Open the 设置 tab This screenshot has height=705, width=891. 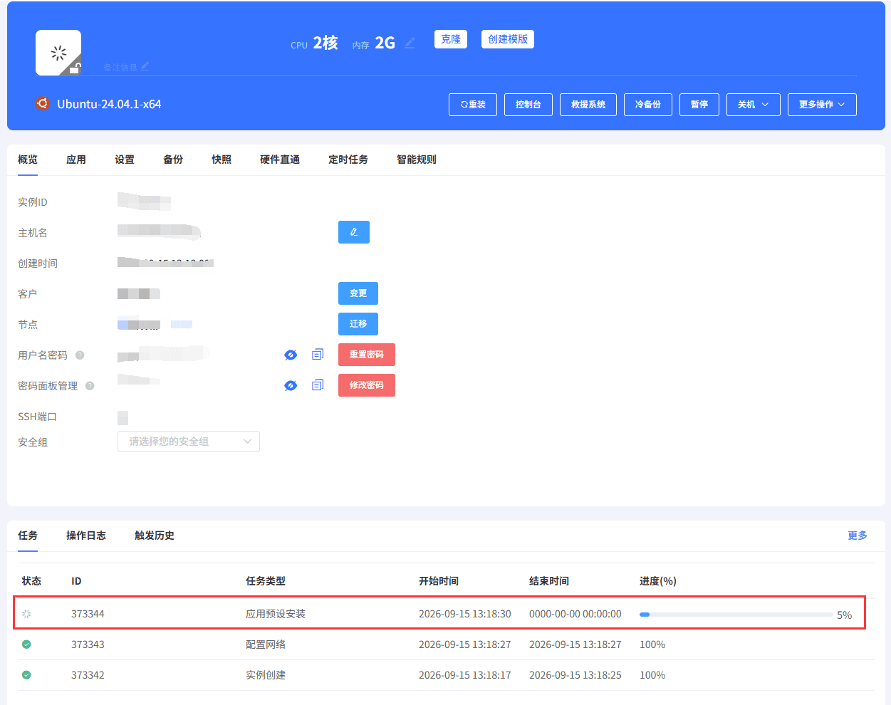coord(125,160)
